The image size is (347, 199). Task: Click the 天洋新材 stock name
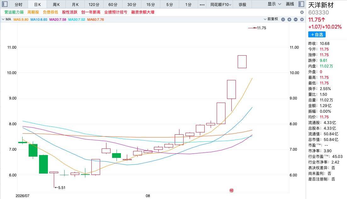[321, 5]
